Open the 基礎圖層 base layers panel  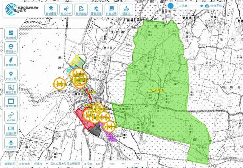(x=51, y=10)
